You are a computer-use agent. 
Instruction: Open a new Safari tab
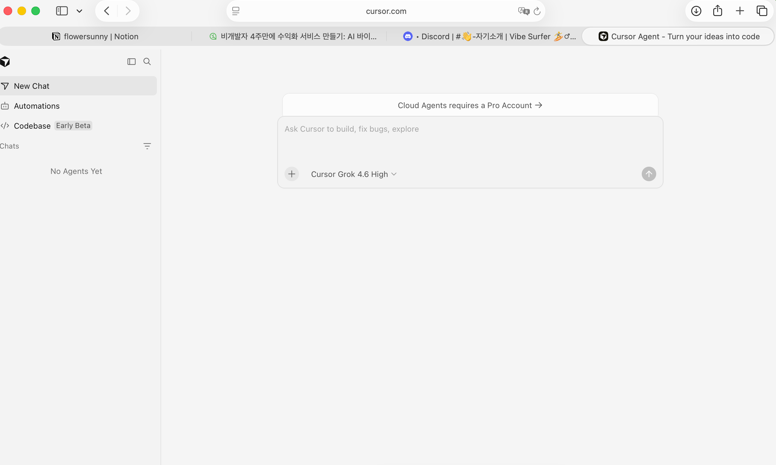coord(740,11)
